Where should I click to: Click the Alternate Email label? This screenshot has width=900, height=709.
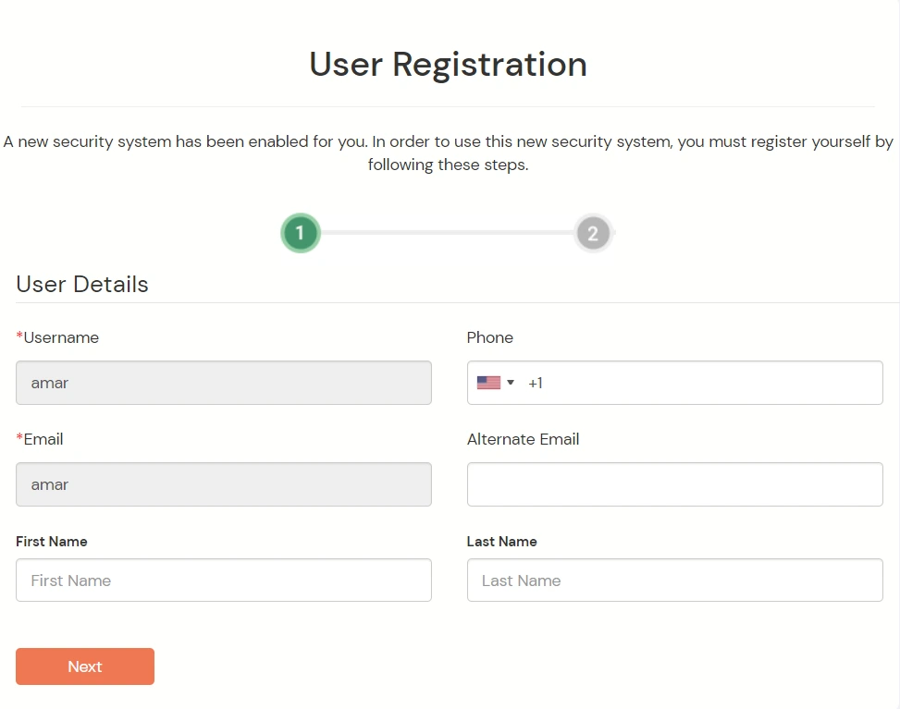pyautogui.click(x=523, y=439)
